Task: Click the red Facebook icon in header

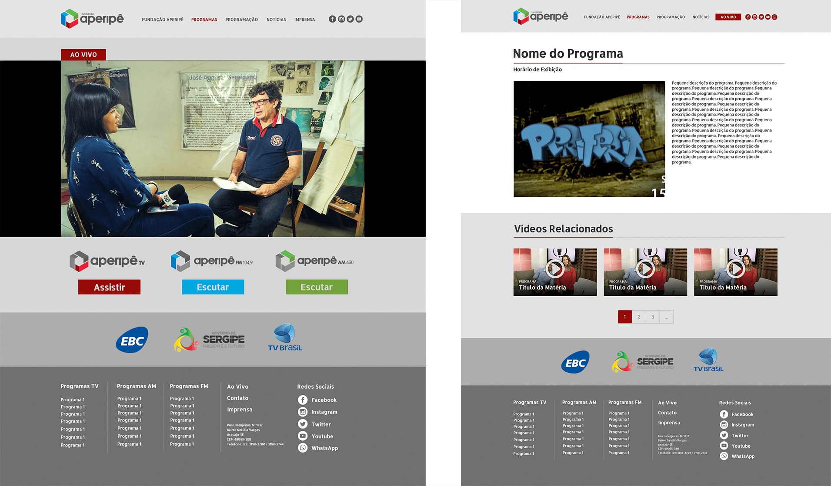Action: coord(748,17)
